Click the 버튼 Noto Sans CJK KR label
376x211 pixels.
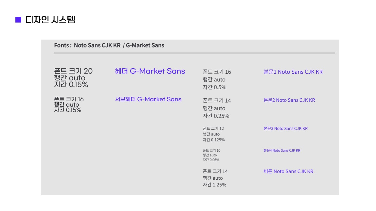click(x=288, y=171)
